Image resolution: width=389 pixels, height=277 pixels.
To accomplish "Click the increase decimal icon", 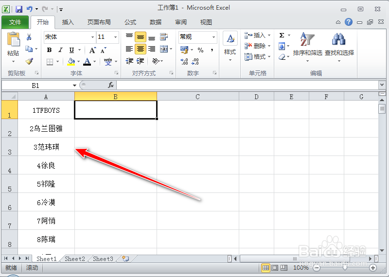I will [184, 61].
